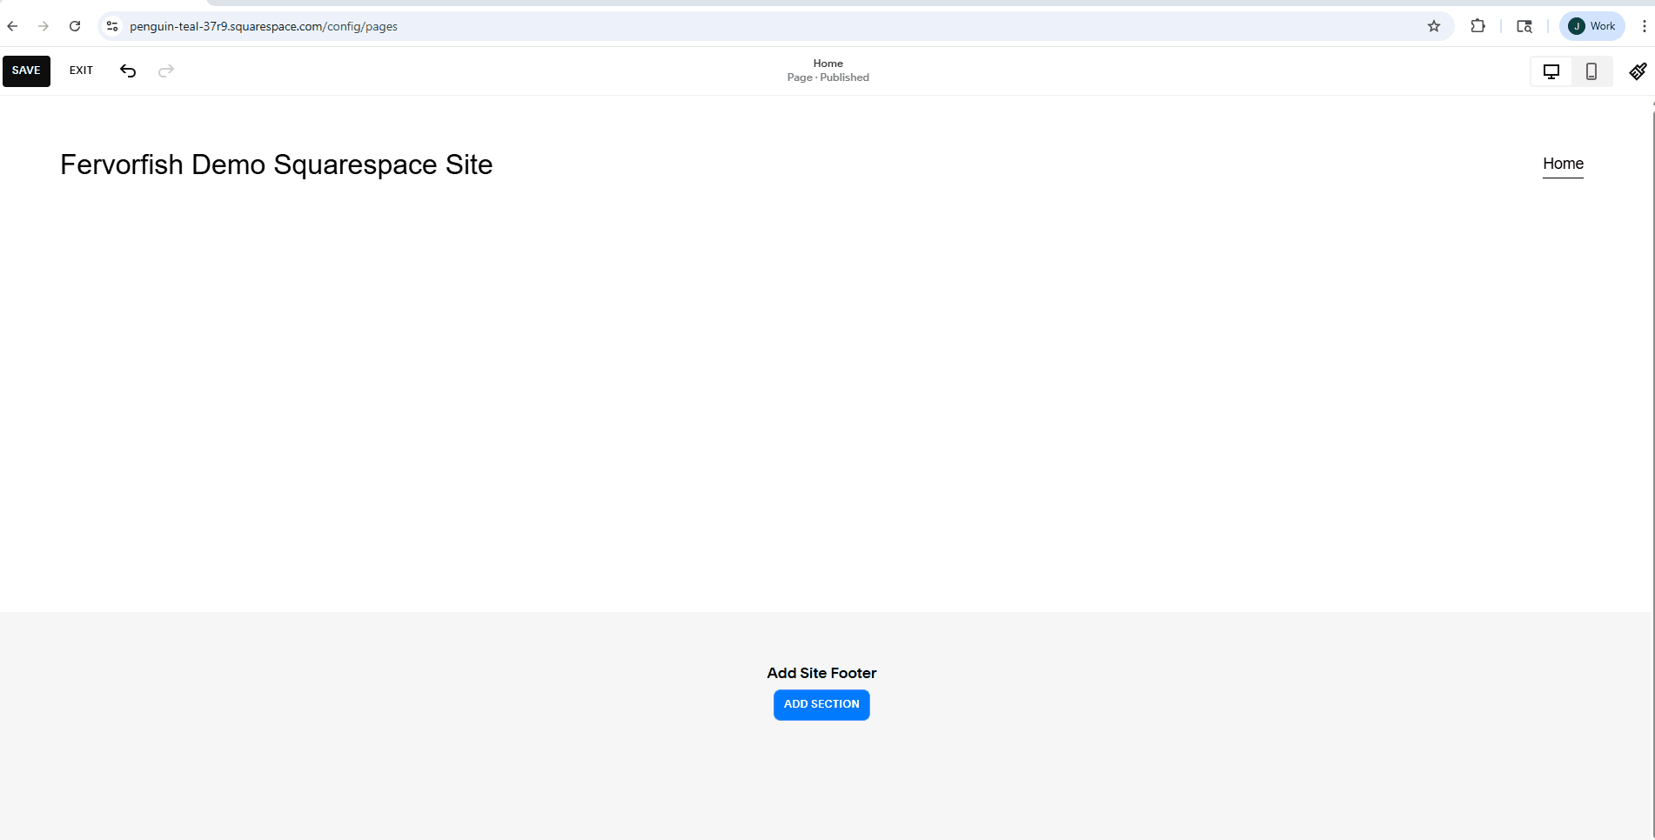1655x840 pixels.
Task: Open the Work profile menu
Action: [1591, 26]
